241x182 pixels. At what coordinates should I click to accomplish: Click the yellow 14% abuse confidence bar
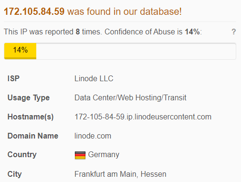click(21, 51)
